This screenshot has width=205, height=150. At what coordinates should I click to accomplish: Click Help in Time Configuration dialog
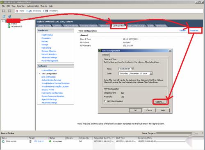163,110
